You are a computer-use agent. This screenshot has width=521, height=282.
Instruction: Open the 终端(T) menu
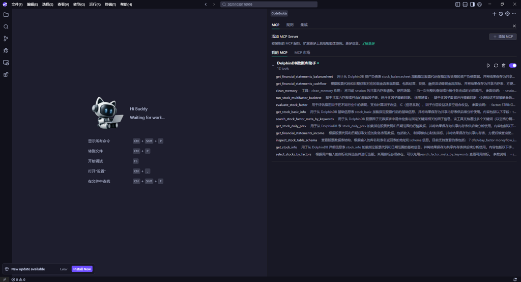point(110,4)
